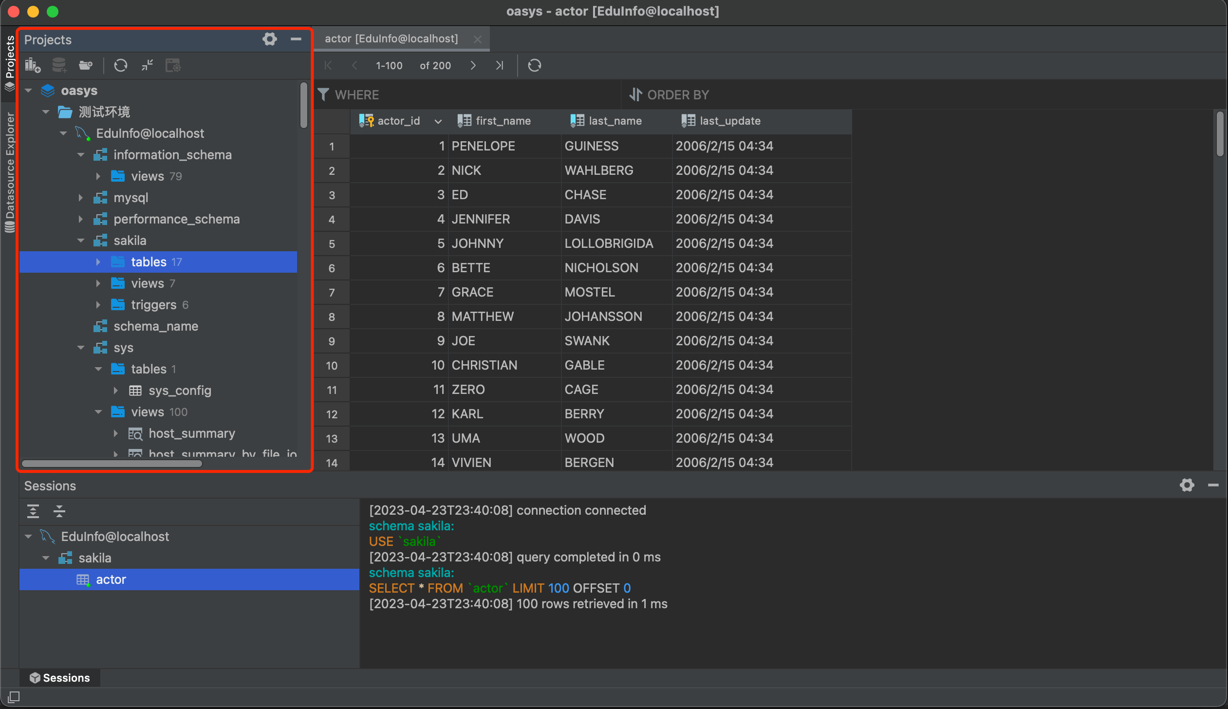Image resolution: width=1228 pixels, height=709 pixels.
Task: Click the CHRISTIAN first_name cell
Action: point(504,365)
